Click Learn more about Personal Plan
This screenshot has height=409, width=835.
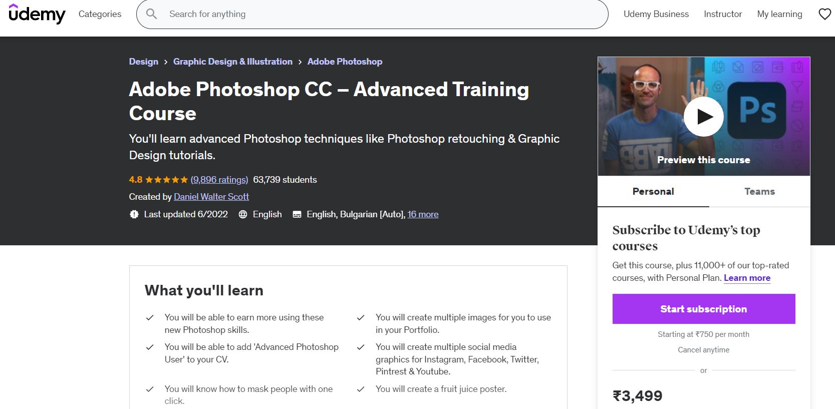coord(747,278)
